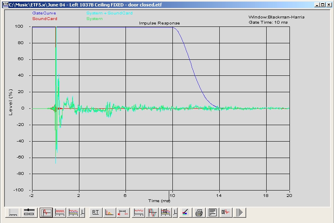
Task: Select the impulse response view icon
Action: 47,212
